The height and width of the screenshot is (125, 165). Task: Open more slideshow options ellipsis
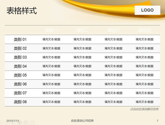tap(32, 122)
